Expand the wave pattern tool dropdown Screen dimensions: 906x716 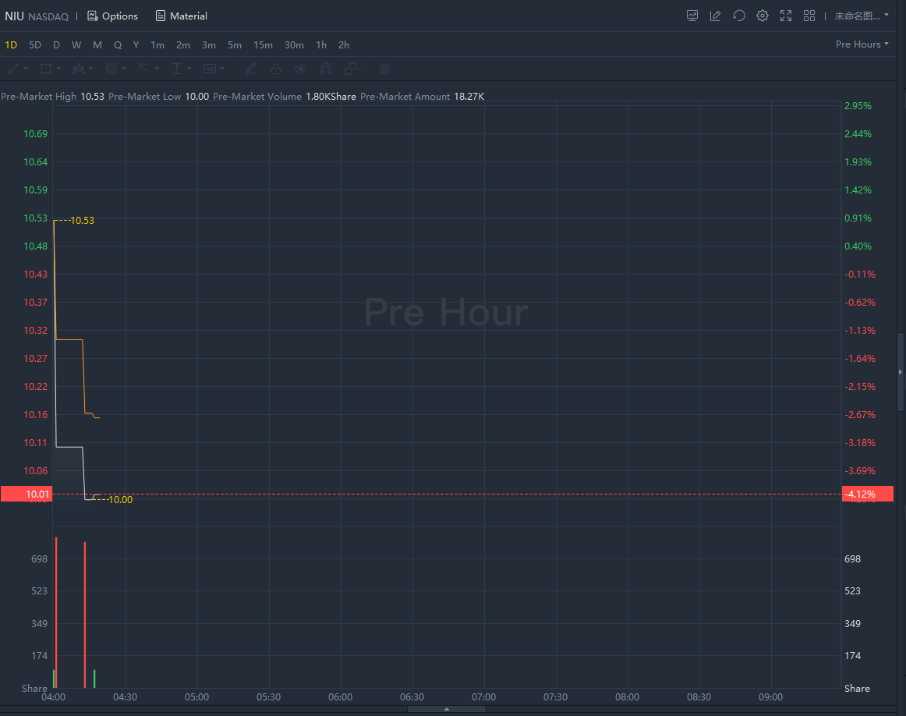91,69
